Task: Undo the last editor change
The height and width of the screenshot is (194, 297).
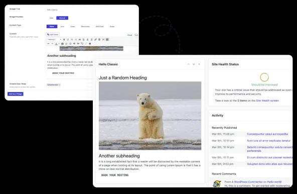Action: [82, 44]
